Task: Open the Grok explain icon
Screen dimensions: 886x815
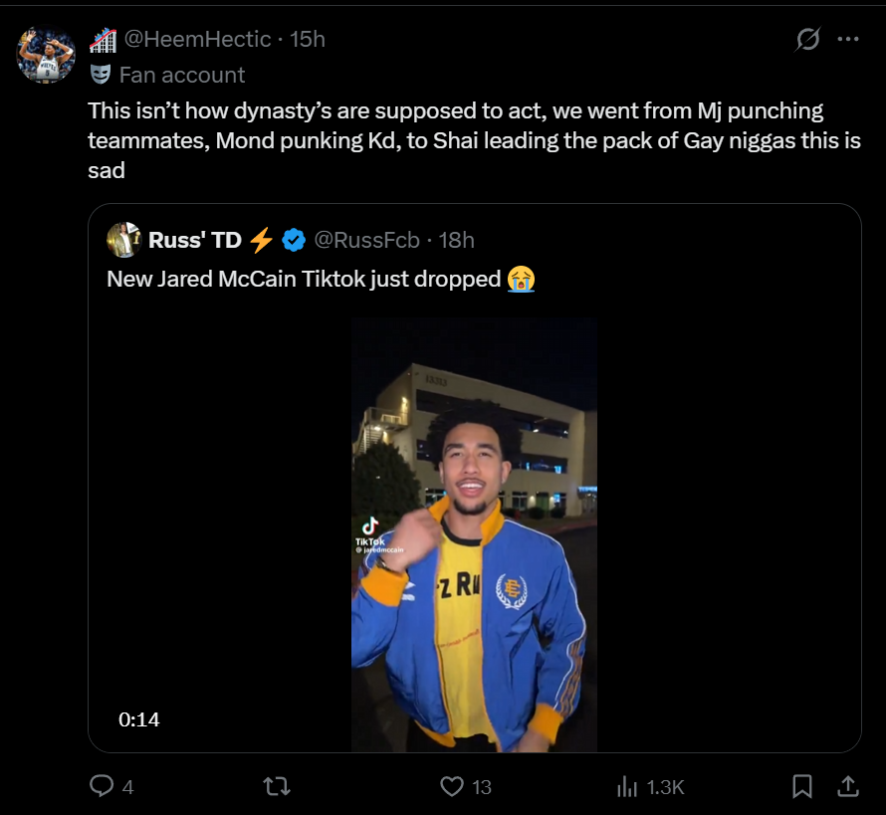Action: [x=808, y=39]
